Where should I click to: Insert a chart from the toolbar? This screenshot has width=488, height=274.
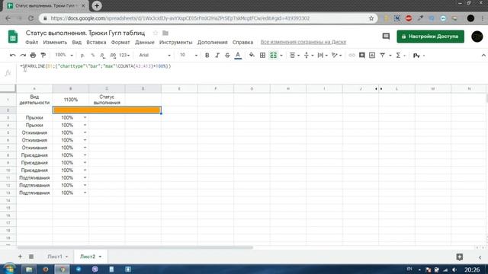[x=372, y=56]
